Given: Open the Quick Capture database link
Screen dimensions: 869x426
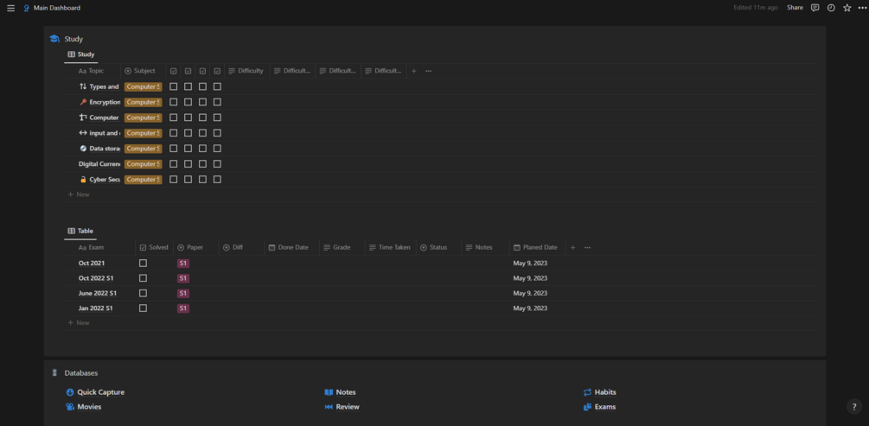Looking at the screenshot, I should click(x=101, y=392).
